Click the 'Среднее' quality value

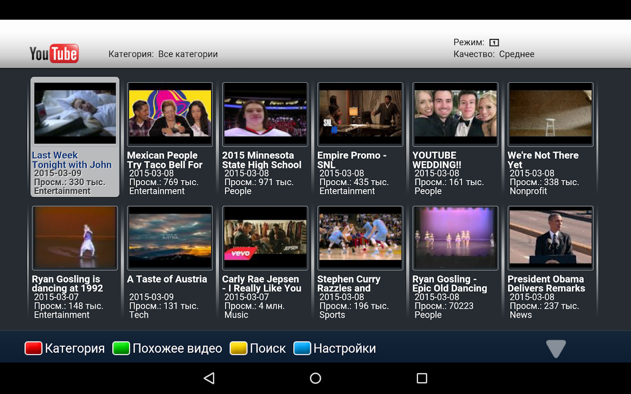point(517,54)
